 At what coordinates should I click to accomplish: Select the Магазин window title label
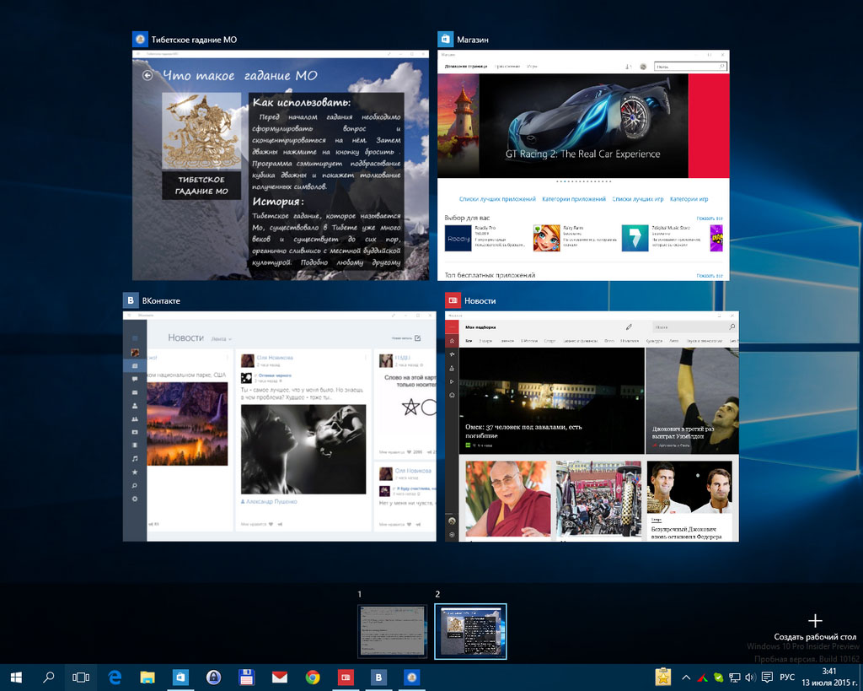pyautogui.click(x=472, y=40)
